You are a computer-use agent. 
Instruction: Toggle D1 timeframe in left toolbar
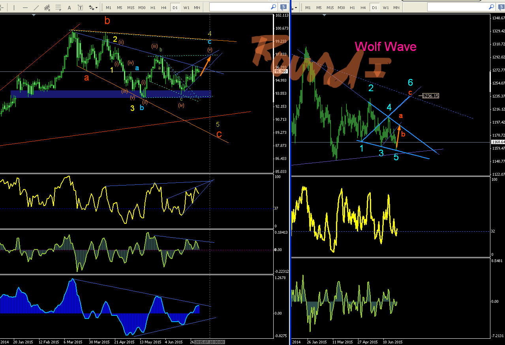[175, 7]
